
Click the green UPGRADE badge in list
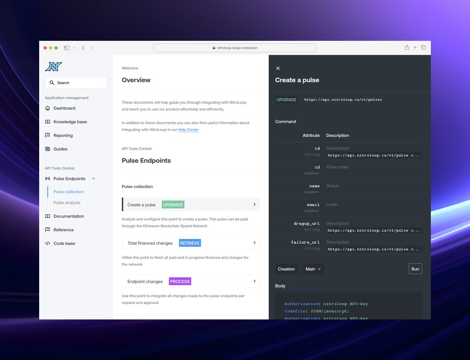point(173,204)
